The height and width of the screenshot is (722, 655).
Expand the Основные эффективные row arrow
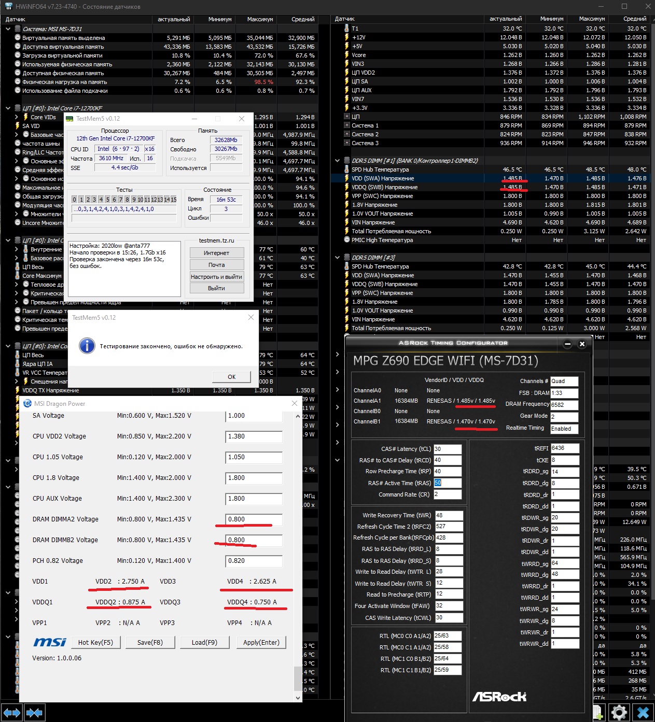(x=16, y=161)
